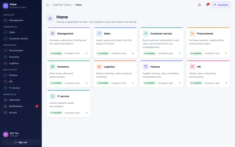Viewport: 235px width, 147px height.
Task: Click the Inventory box card icon
Action: [53, 67]
